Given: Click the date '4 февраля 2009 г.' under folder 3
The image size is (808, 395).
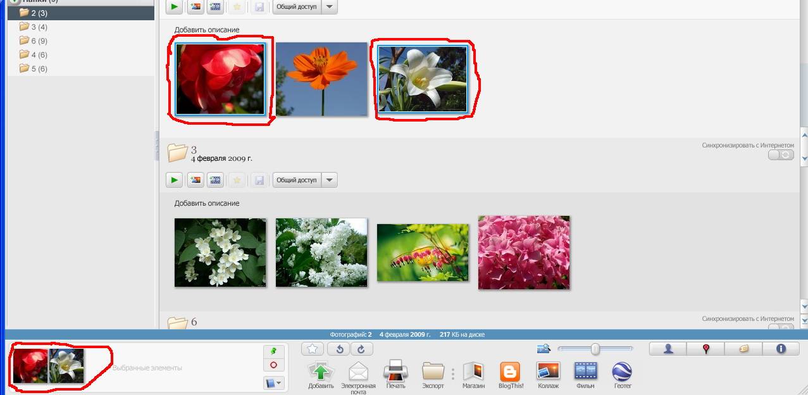Looking at the screenshot, I should (221, 158).
